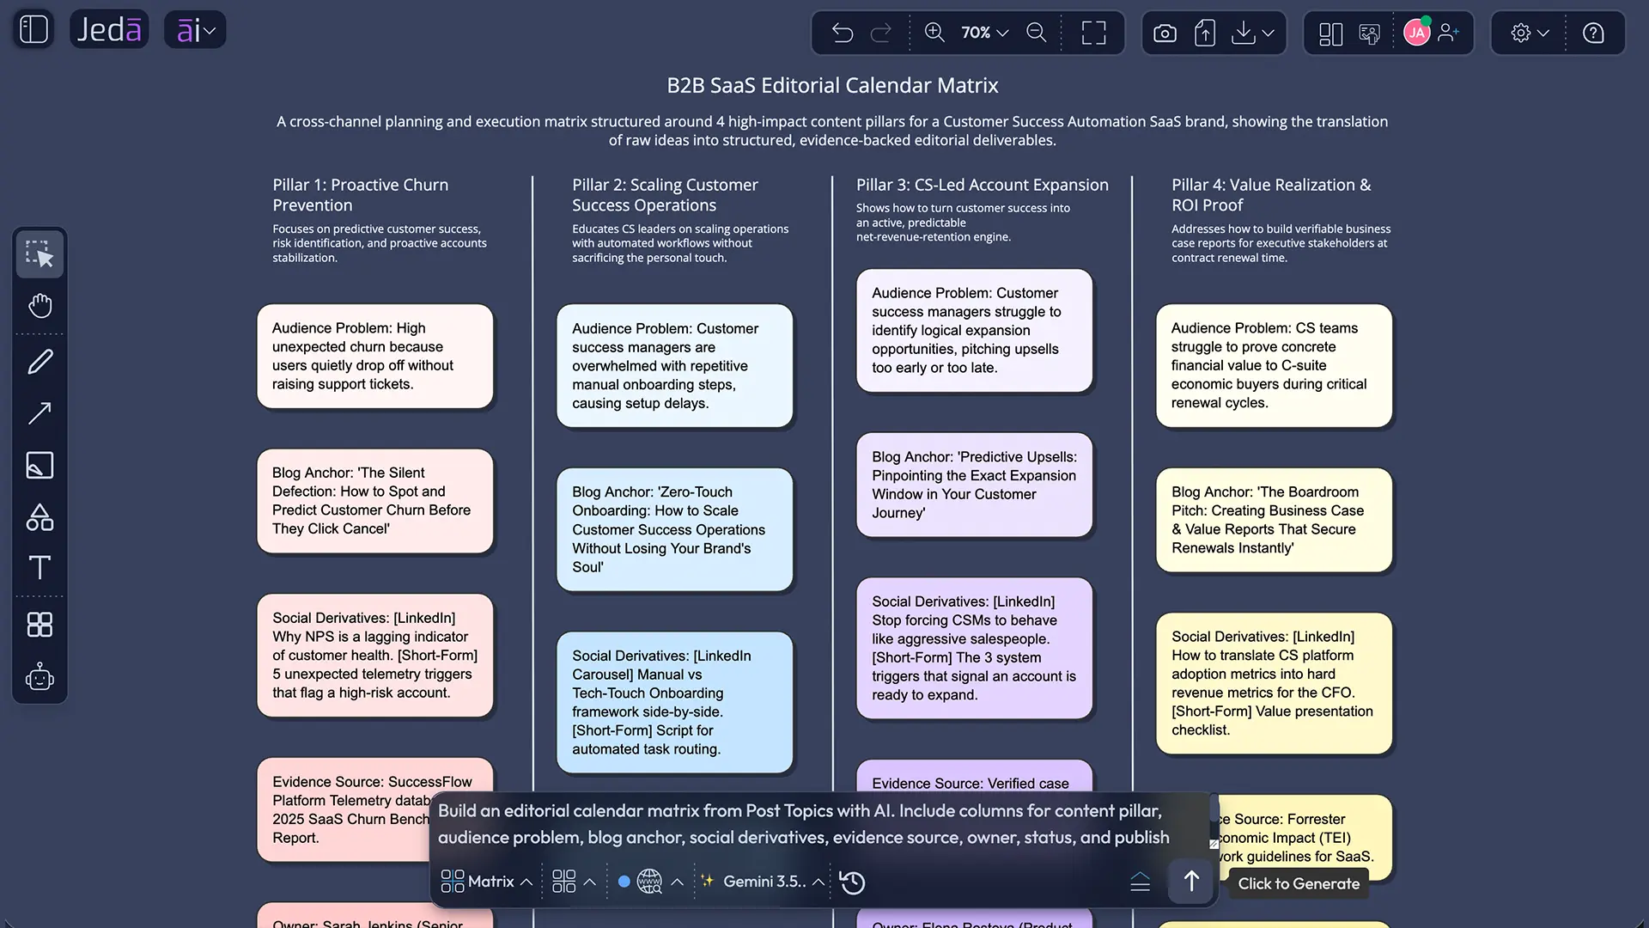Select the sticky note tool

click(x=40, y=465)
